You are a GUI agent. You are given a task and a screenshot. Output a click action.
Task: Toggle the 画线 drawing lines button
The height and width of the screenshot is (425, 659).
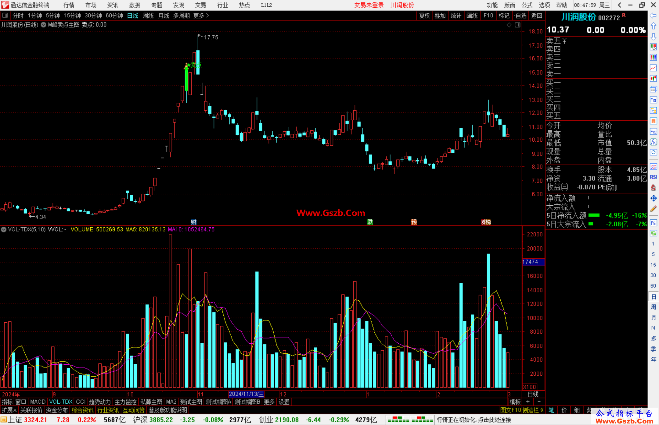tap(472, 16)
